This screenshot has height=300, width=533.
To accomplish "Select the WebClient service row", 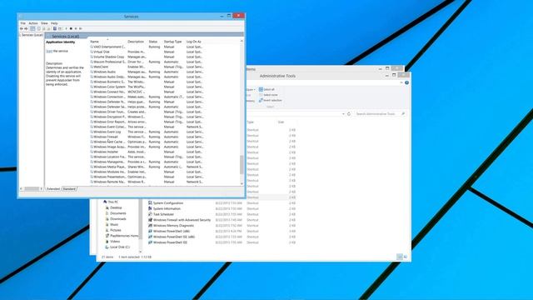I will pyautogui.click(x=147, y=67).
